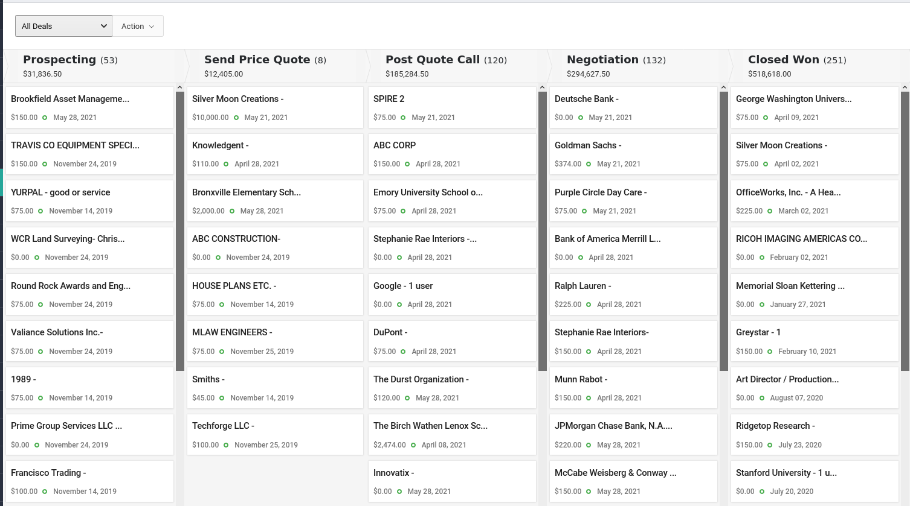Click the green status dot on Goldman Sachs

click(x=589, y=164)
